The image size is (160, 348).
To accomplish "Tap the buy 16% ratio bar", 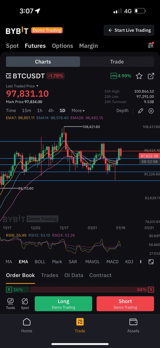I will coord(18,290).
